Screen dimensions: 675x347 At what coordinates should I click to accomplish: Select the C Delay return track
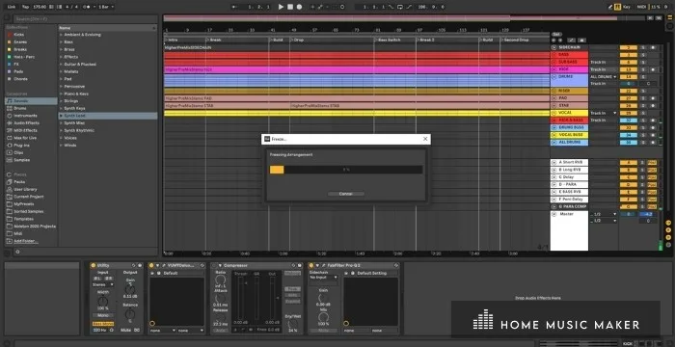coord(570,177)
